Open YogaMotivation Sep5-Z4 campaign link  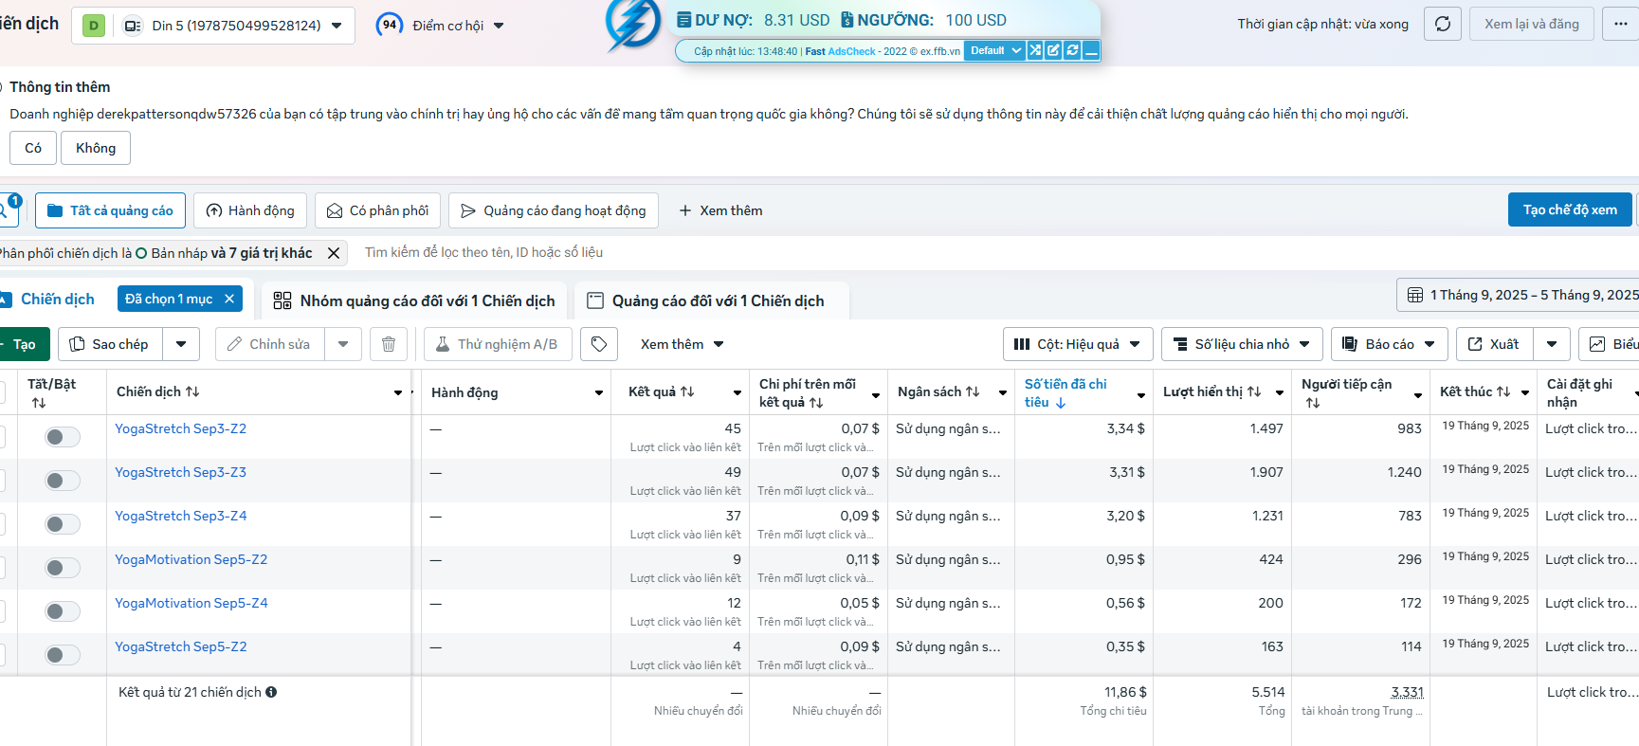(x=191, y=603)
